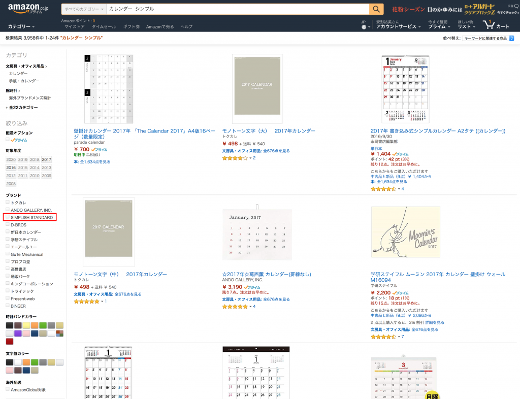This screenshot has height=399, width=520.
Task: Pick the purple 時計バンドカラー swatch
Action: pos(18,334)
